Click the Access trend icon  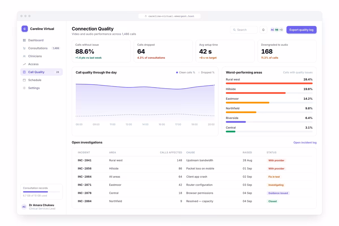24,64
